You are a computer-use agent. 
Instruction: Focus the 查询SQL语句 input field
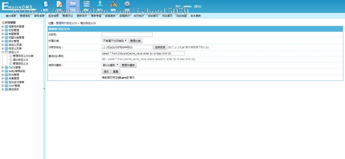point(143,53)
